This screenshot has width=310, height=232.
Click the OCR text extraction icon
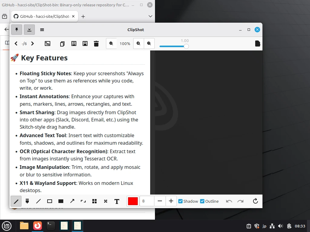(x=48, y=43)
